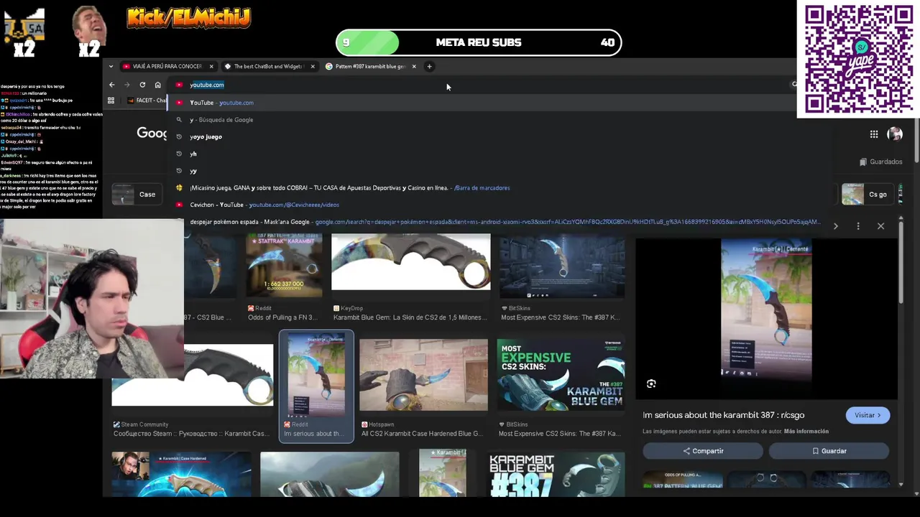Viewport: 920px width, 517px height.
Task: Click the Yape QR code overlay
Action: coord(859,59)
